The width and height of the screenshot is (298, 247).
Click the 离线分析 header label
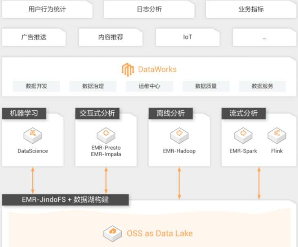pos(171,114)
